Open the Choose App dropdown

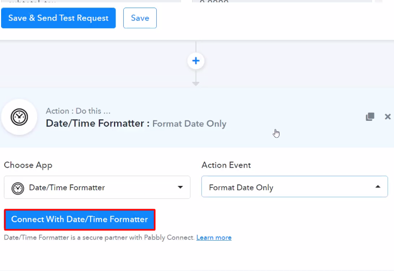(97, 188)
